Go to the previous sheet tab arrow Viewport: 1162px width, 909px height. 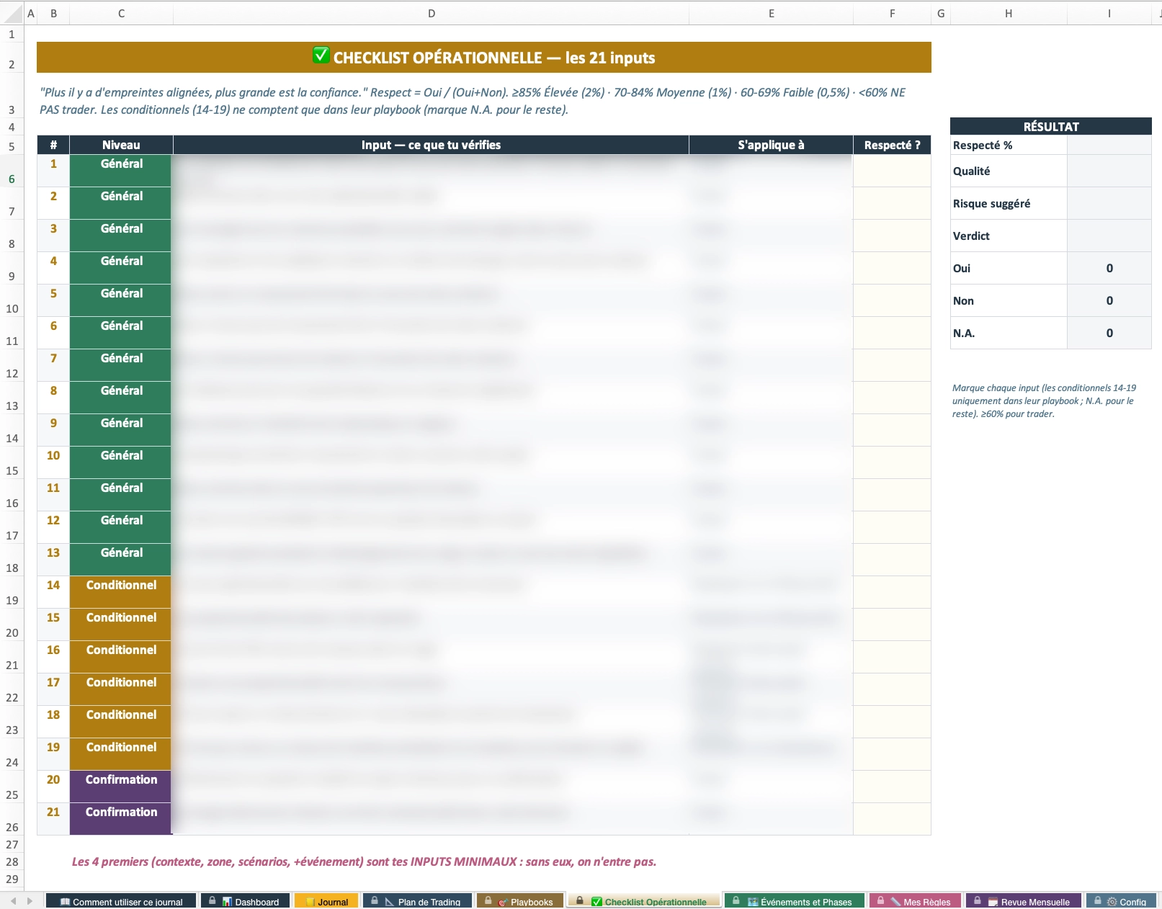(x=13, y=901)
